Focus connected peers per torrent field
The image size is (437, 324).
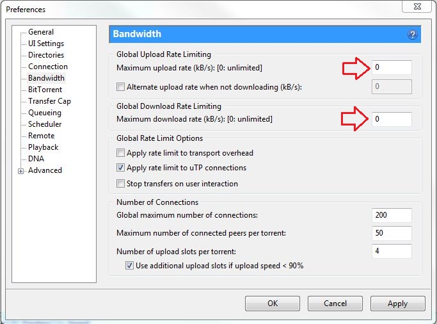(392, 233)
